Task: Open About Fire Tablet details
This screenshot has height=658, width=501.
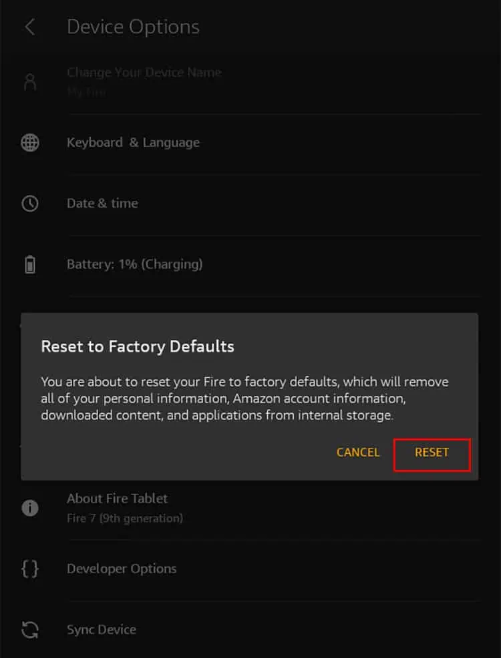Action: (118, 499)
